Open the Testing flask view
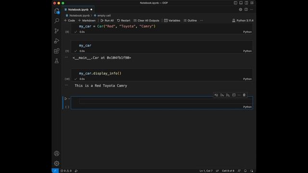This screenshot has height=173, width=308. [57, 61]
